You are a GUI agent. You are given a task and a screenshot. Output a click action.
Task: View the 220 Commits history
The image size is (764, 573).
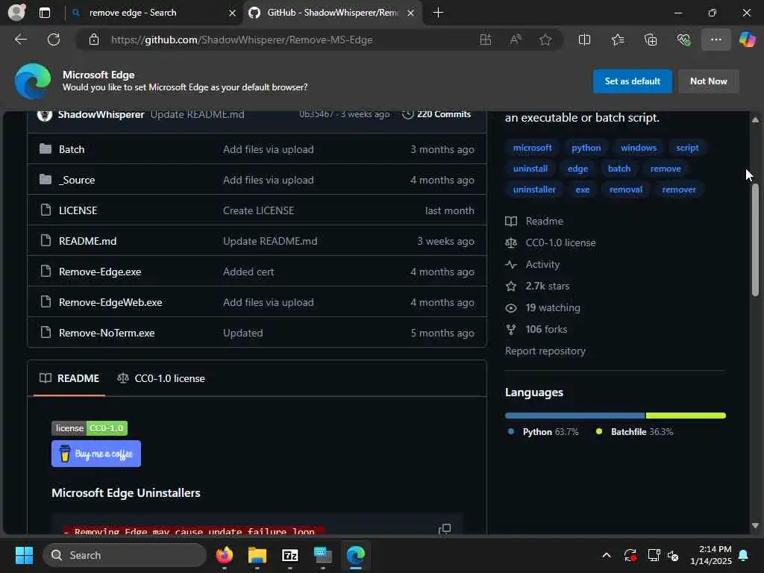pos(436,114)
